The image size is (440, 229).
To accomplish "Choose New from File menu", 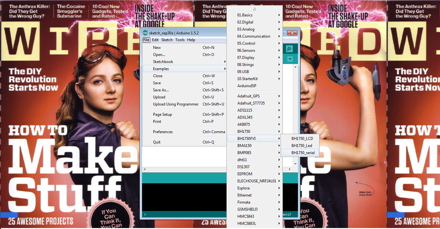I will tap(185, 48).
